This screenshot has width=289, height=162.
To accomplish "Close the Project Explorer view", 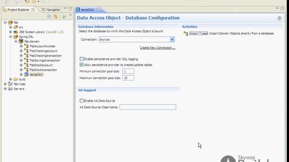I will click(33, 9).
